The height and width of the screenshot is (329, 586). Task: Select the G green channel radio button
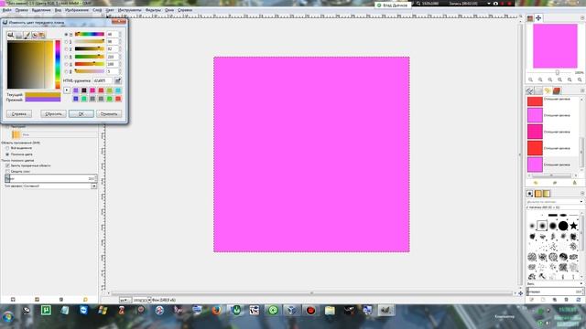67,64
